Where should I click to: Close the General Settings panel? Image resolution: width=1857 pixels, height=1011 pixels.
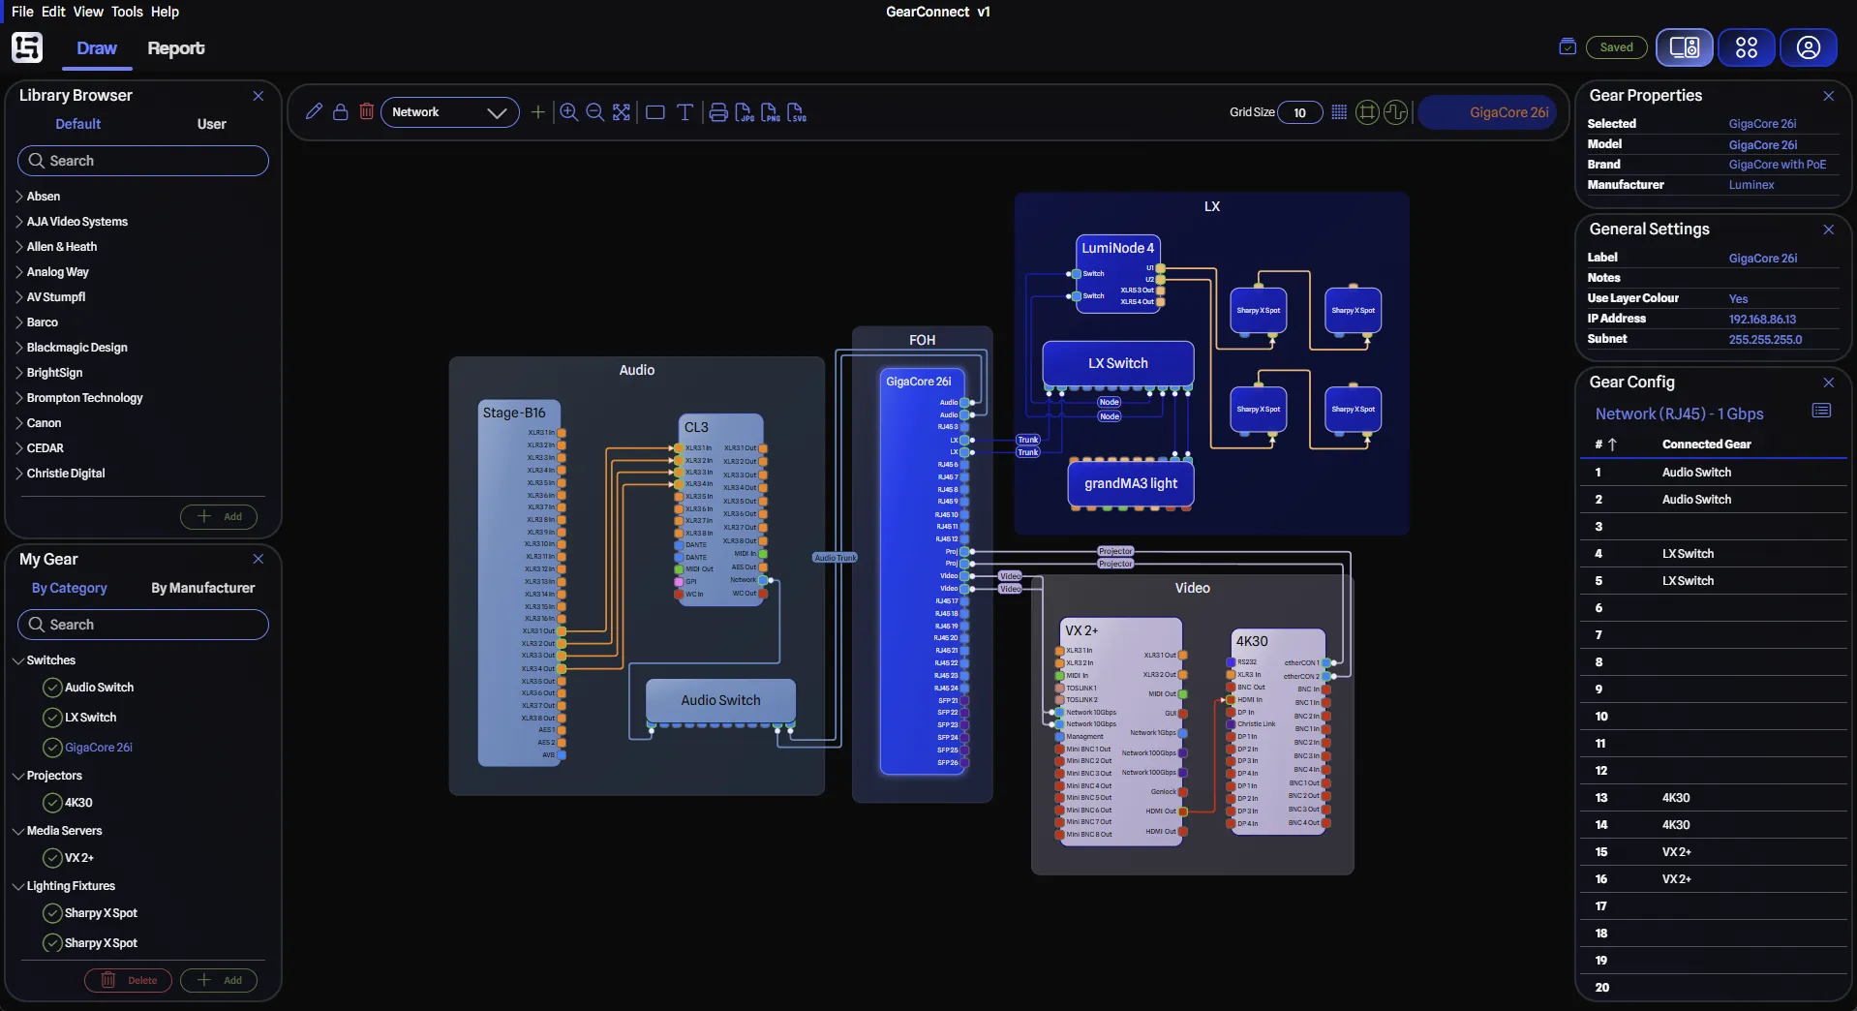coord(1829,230)
